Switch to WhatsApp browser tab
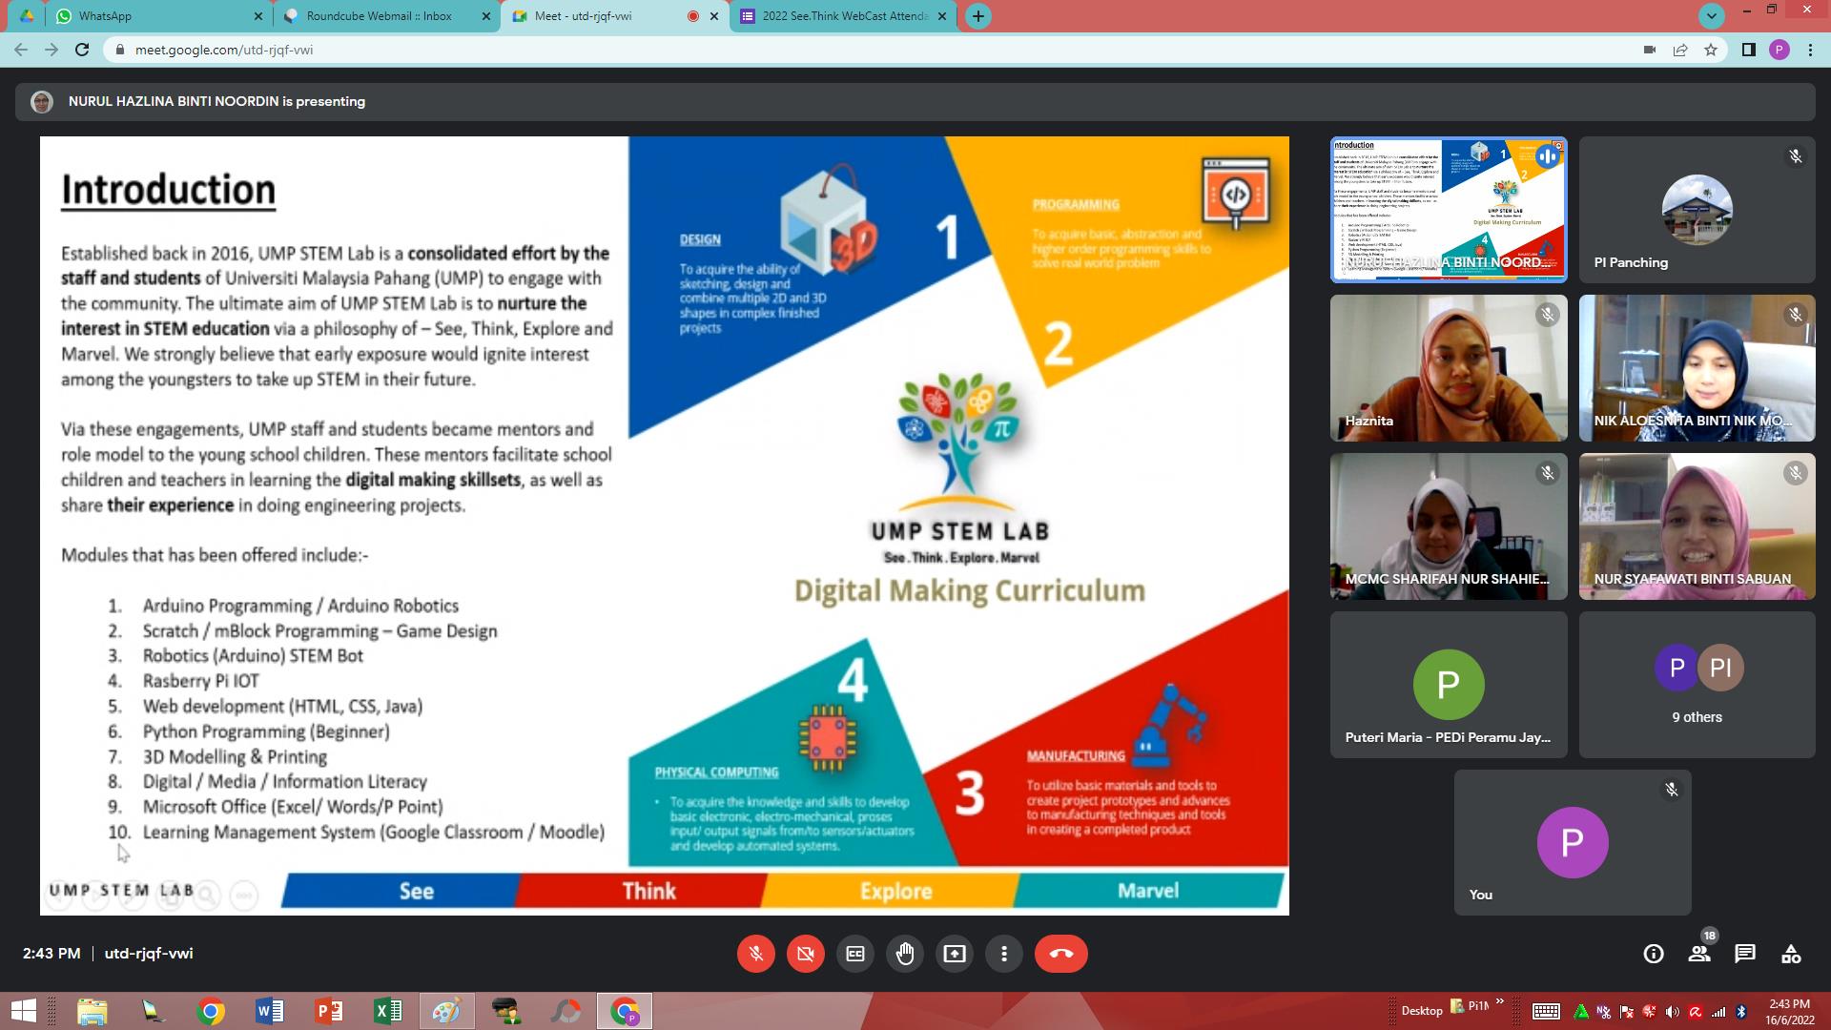The height and width of the screenshot is (1030, 1831). click(159, 16)
